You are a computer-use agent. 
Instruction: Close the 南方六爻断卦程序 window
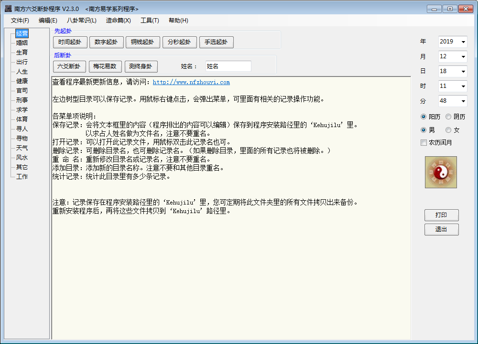click(x=466, y=9)
